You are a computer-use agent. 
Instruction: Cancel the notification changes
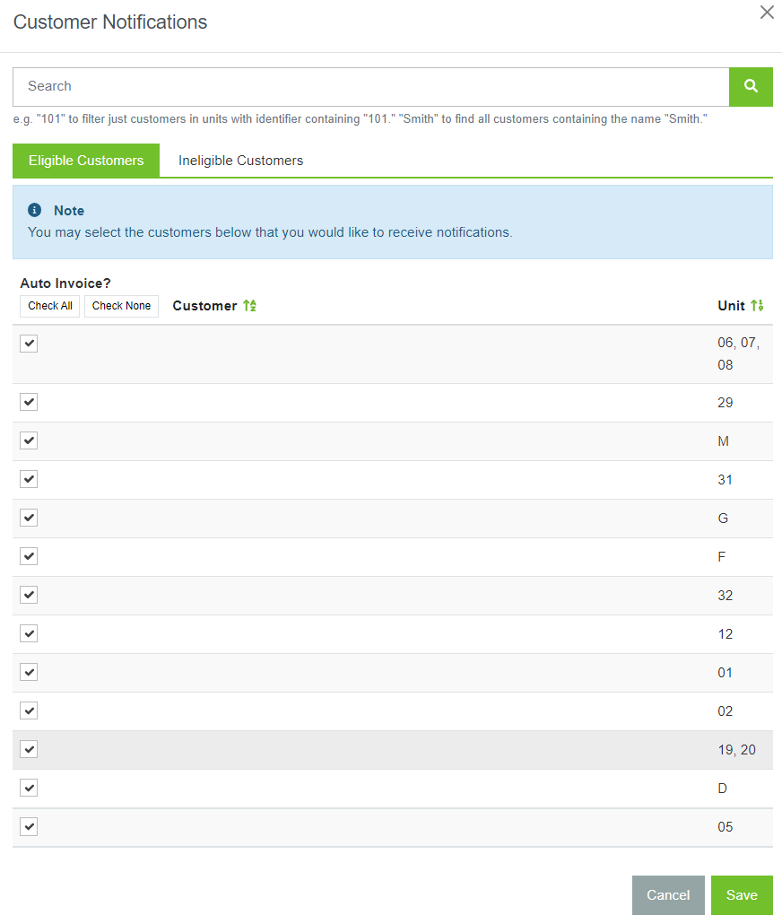668,894
